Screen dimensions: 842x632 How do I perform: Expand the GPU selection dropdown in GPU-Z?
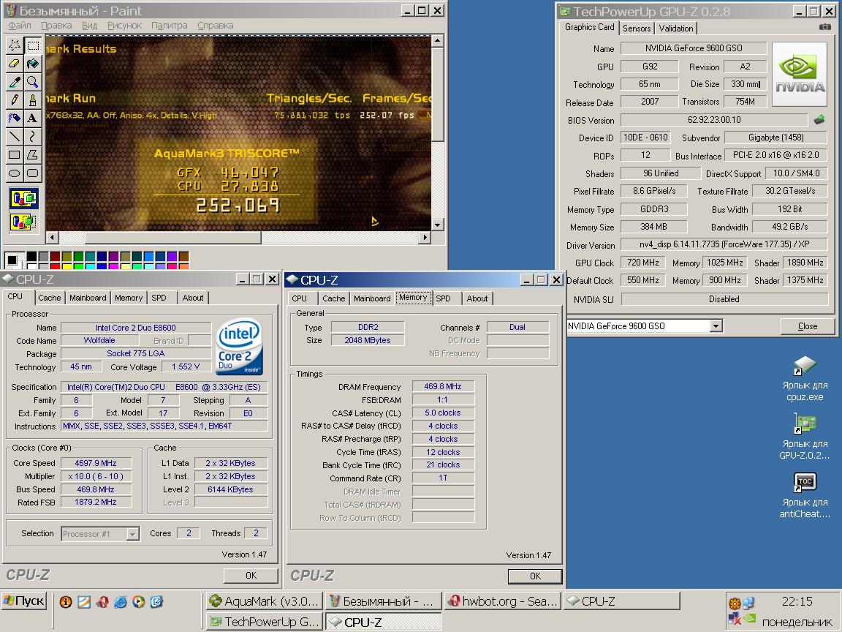[716, 326]
